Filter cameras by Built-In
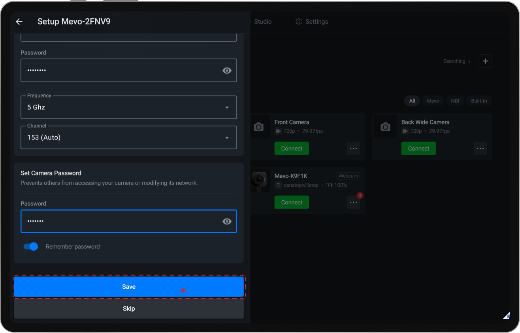520x333 pixels. 479,101
